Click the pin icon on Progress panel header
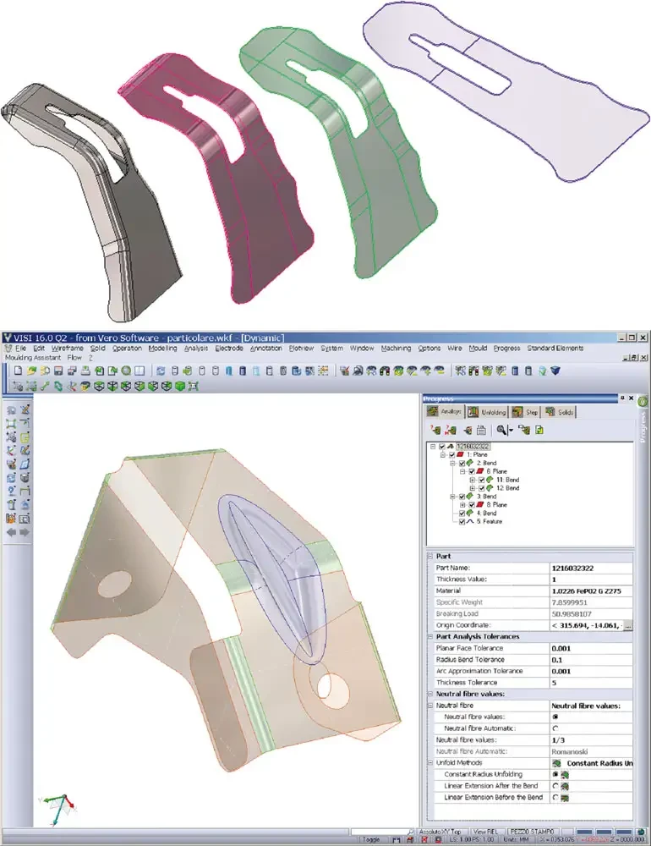 [x=622, y=398]
